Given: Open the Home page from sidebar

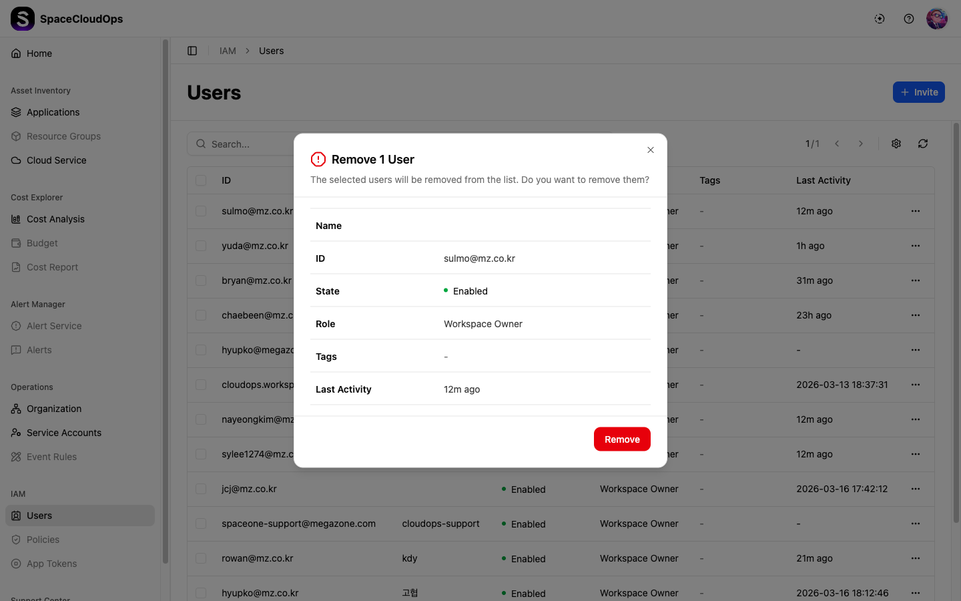Looking at the screenshot, I should point(39,53).
